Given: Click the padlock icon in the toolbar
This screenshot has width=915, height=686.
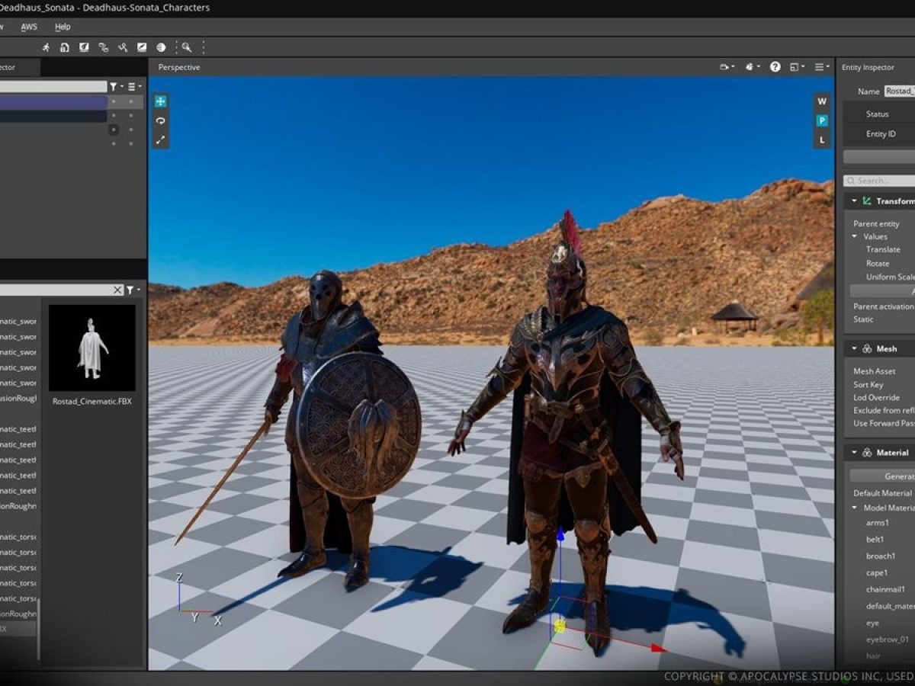Looking at the screenshot, I should click(65, 47).
